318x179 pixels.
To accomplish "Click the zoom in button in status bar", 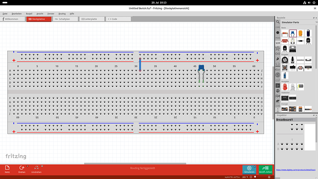I will [269, 177].
